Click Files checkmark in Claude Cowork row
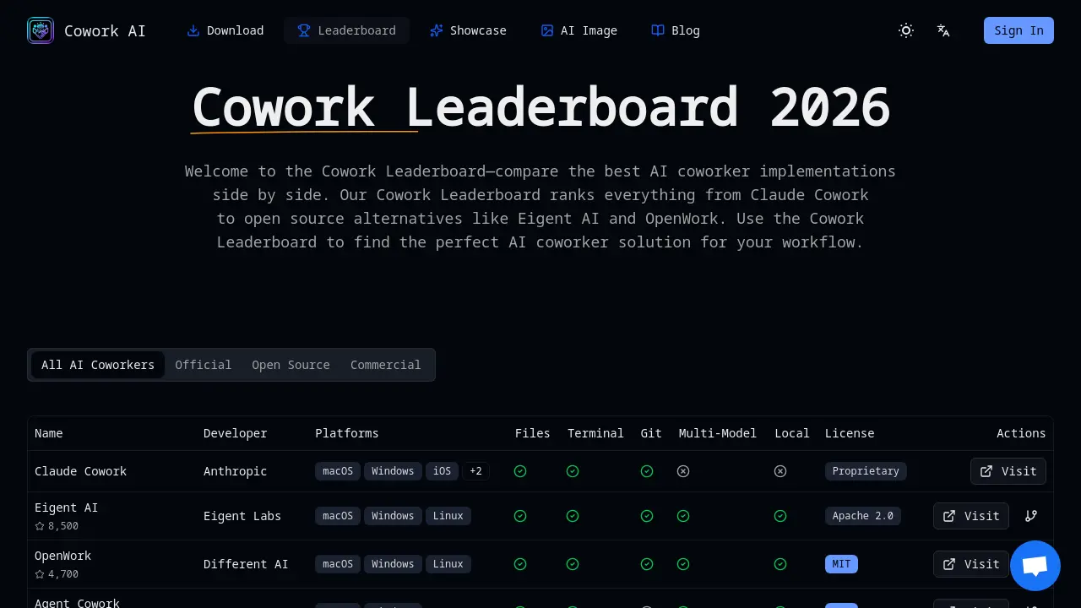Image resolution: width=1081 pixels, height=608 pixels. pyautogui.click(x=520, y=471)
